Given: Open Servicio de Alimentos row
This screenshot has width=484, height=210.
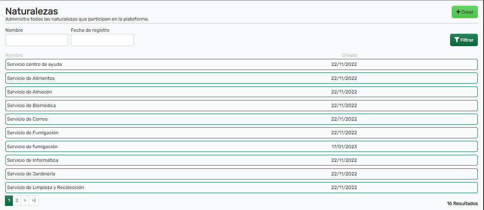Looking at the screenshot, I should point(31,78).
